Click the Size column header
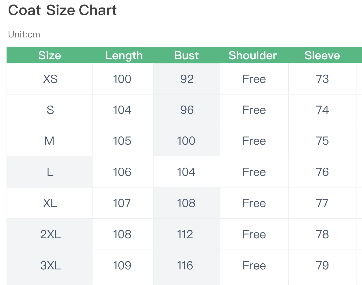Image resolution: width=362 pixels, height=285 pixels. (50, 55)
